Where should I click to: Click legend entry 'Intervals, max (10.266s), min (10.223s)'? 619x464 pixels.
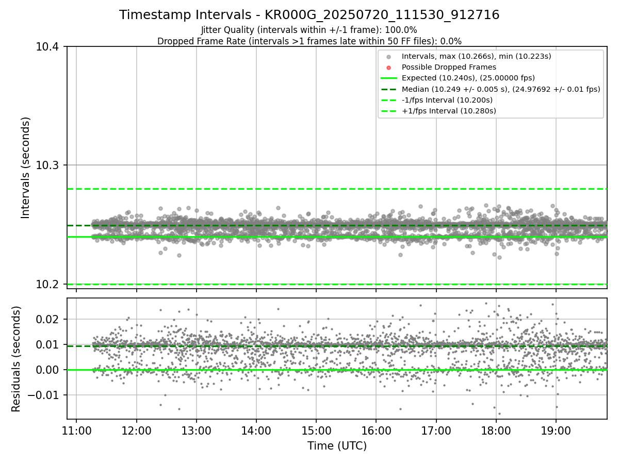click(477, 56)
